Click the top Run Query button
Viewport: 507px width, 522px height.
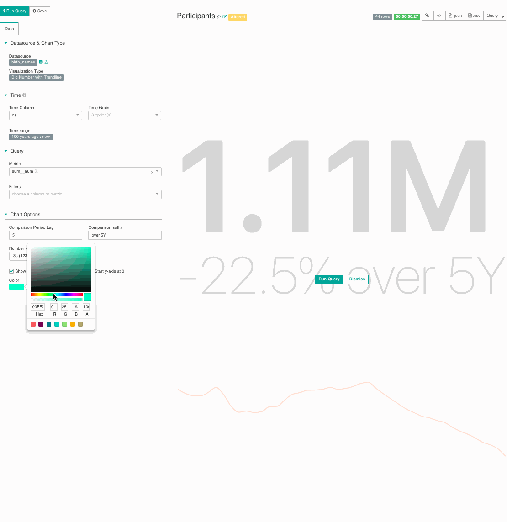15,11
